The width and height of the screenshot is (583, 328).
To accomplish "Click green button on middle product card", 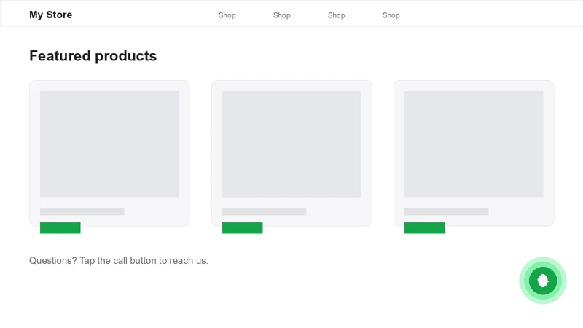I will tap(243, 228).
